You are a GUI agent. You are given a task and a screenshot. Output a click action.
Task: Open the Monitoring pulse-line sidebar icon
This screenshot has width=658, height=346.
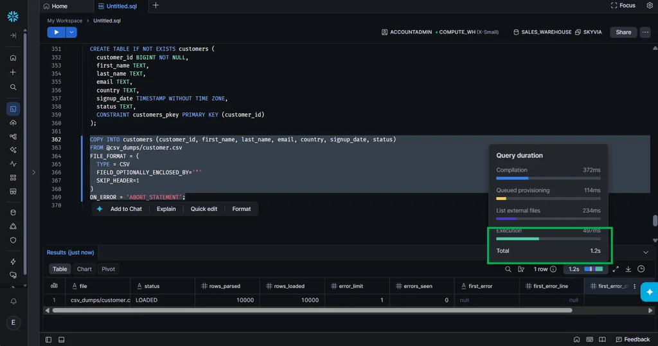point(13,164)
